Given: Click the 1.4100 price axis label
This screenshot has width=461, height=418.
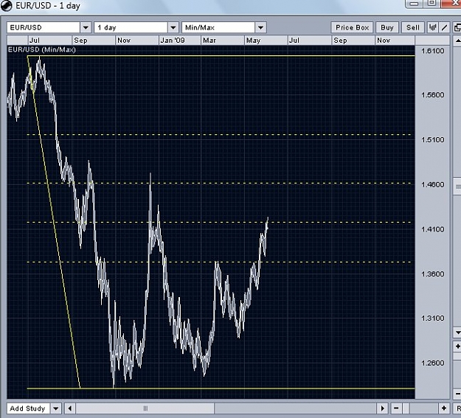Looking at the screenshot, I should point(433,229).
